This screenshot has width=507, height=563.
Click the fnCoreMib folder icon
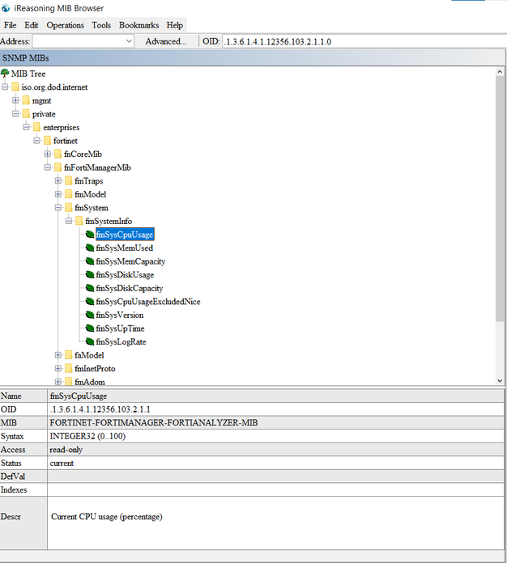[x=58, y=154]
